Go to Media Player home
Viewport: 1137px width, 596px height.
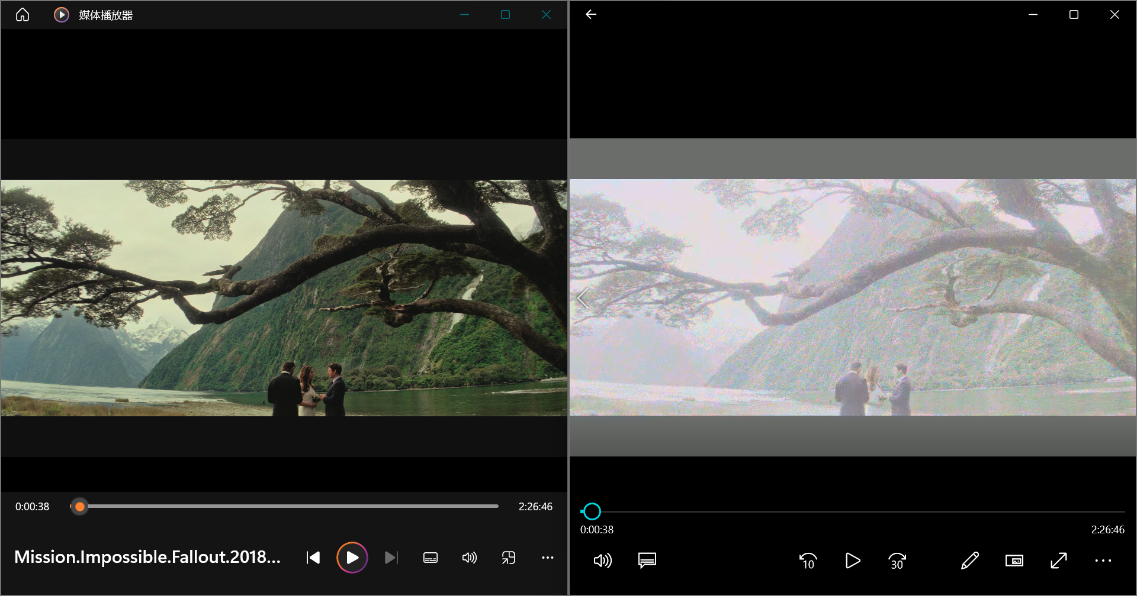click(x=23, y=15)
